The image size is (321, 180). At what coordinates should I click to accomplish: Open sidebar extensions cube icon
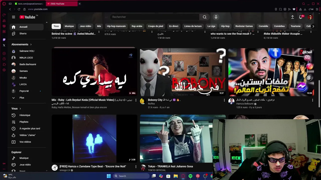(x=4, y=64)
